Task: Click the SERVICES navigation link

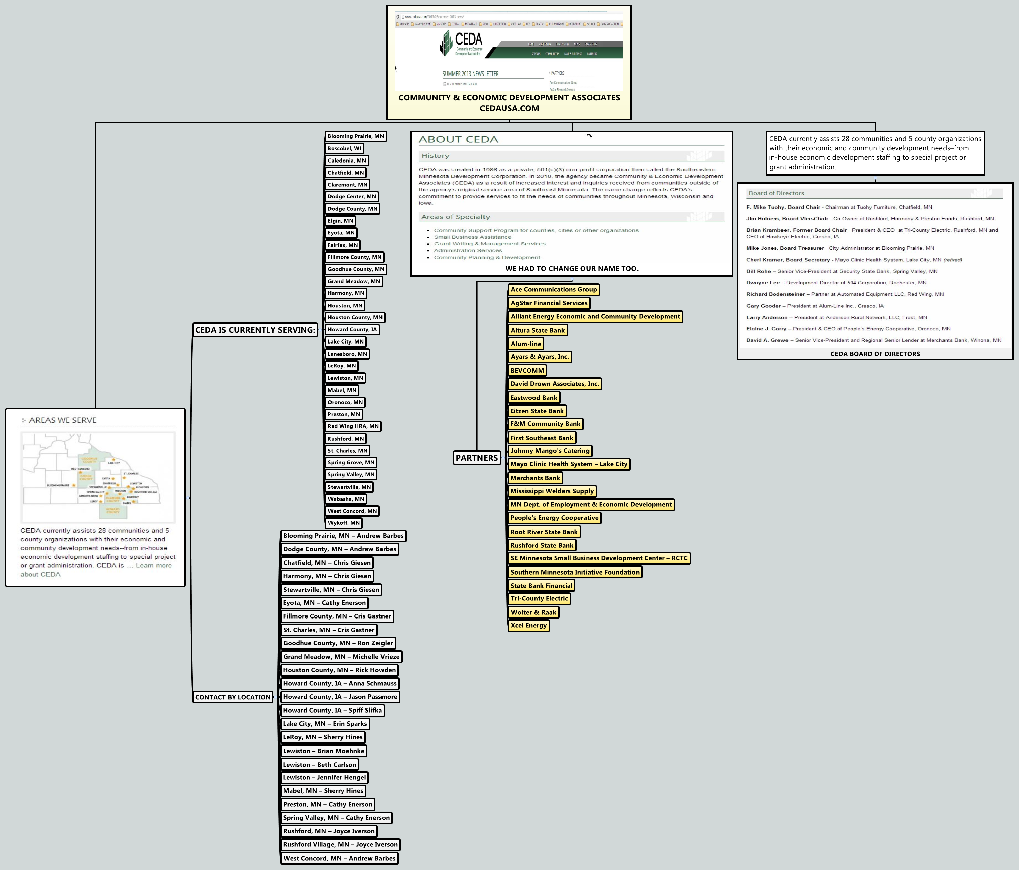Action: pyautogui.click(x=536, y=54)
